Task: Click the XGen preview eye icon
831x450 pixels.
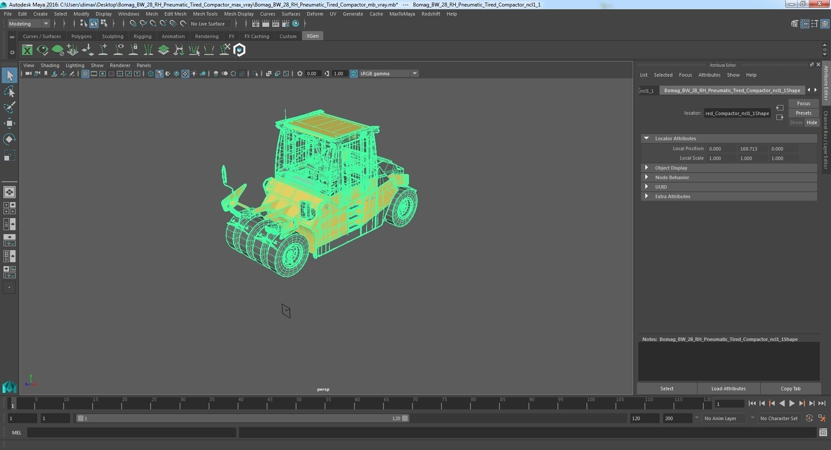Action: click(x=42, y=50)
